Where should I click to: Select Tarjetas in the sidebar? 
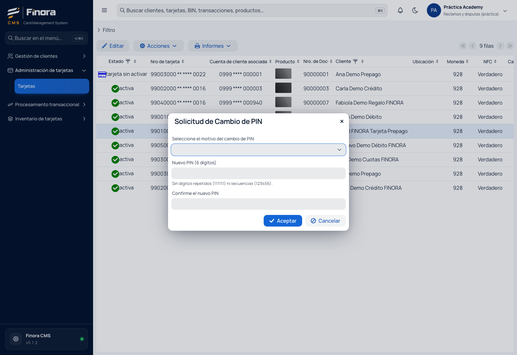pos(52,86)
